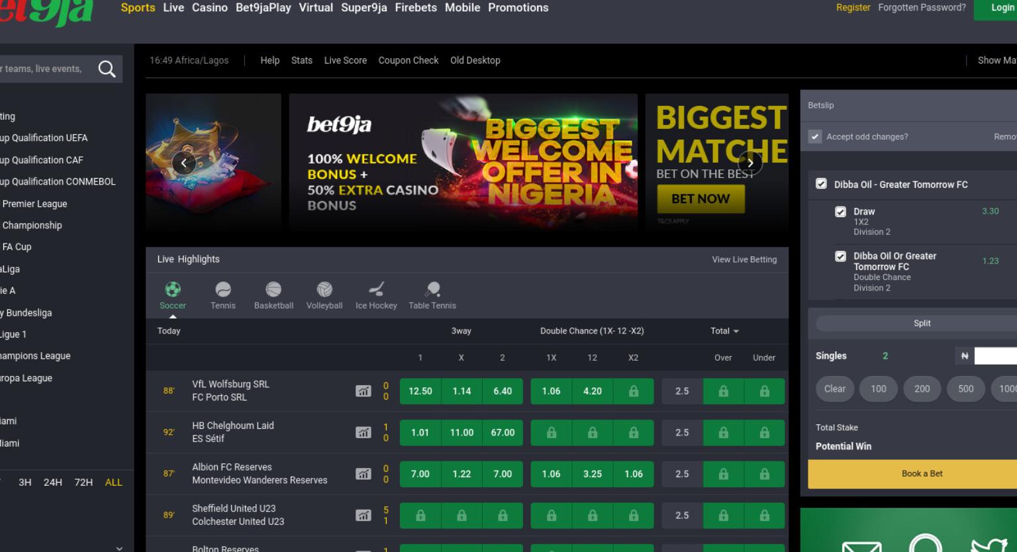Open Live Score link
The width and height of the screenshot is (1017, 552).
(x=345, y=60)
